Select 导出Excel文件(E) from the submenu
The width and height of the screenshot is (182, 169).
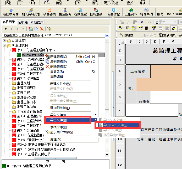point(115,125)
